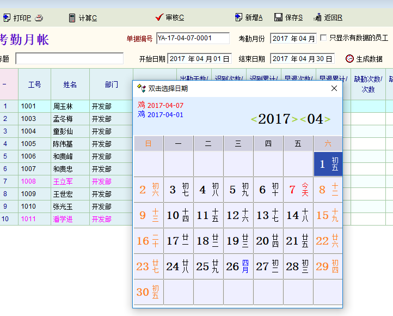The width and height of the screenshot is (393, 316).
Task: Select day 15 in the calendar
Action: (328, 215)
